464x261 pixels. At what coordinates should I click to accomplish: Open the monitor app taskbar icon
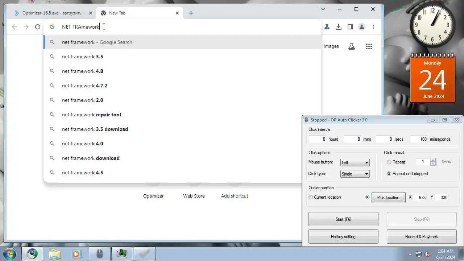click(122, 254)
